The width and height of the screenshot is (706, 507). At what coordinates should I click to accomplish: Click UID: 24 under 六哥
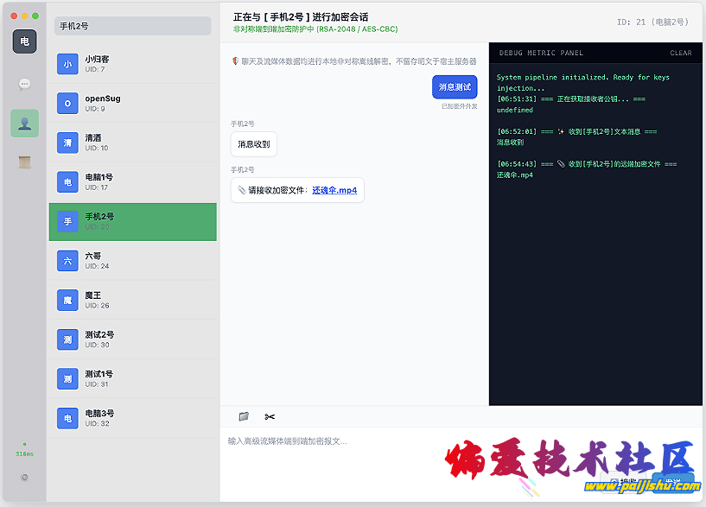[97, 266]
